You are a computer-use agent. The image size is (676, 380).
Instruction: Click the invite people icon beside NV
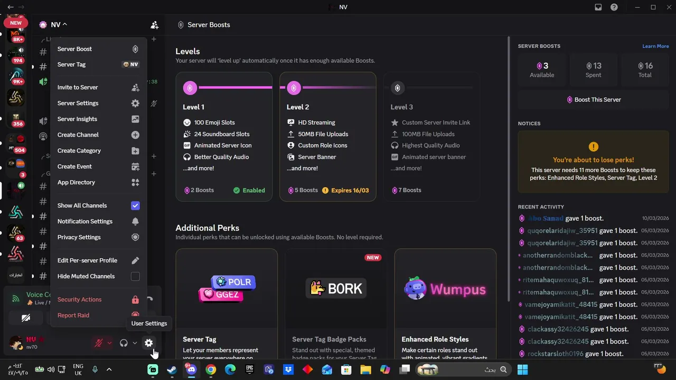154,25
